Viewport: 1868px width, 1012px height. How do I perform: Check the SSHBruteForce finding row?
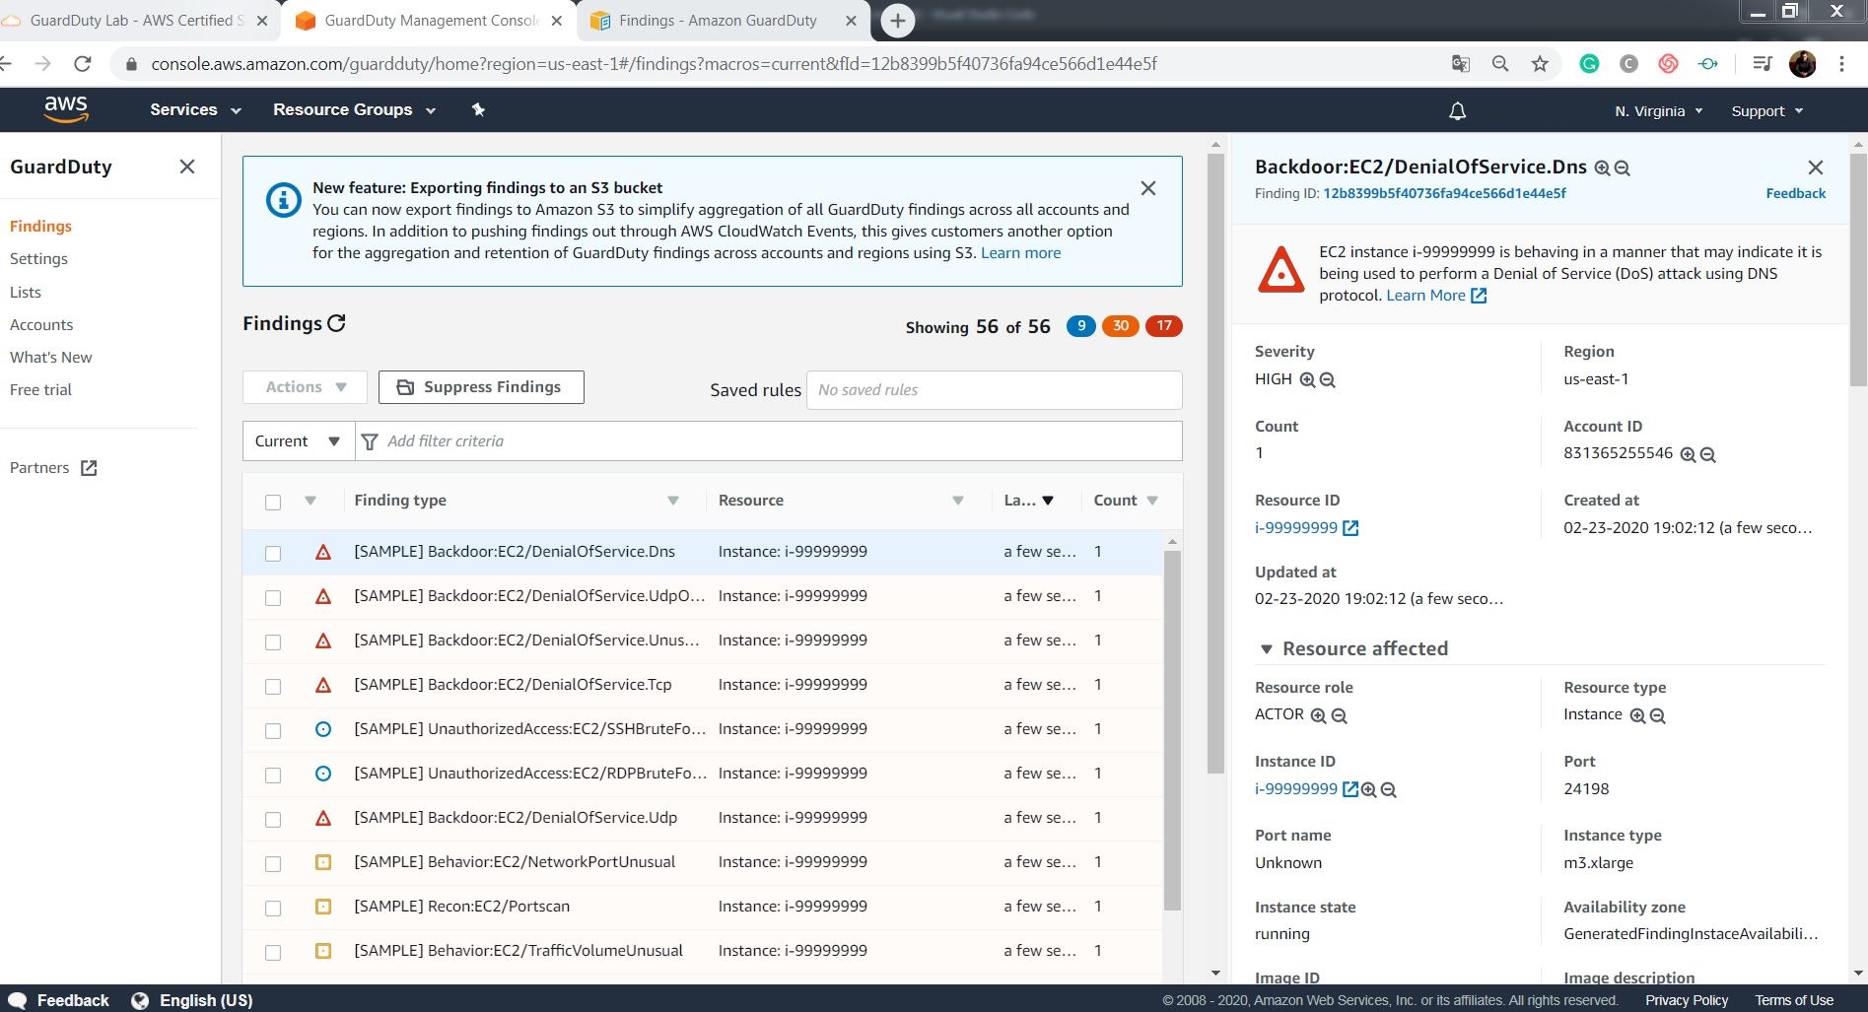click(273, 731)
